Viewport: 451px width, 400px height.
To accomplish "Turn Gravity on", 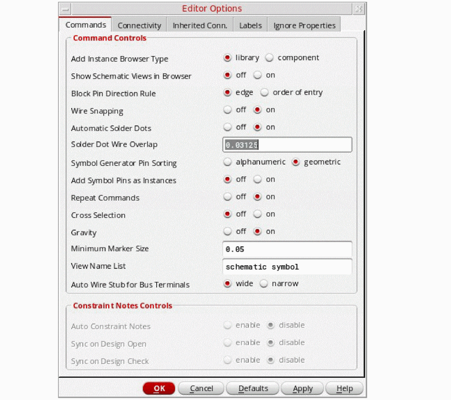I will click(257, 231).
